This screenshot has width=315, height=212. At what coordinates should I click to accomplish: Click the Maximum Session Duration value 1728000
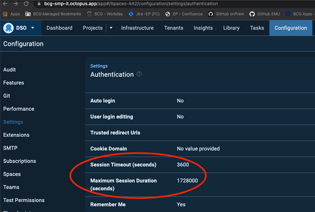[187, 180]
